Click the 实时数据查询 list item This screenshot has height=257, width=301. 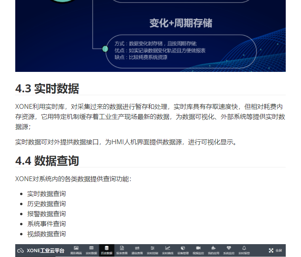click(47, 194)
